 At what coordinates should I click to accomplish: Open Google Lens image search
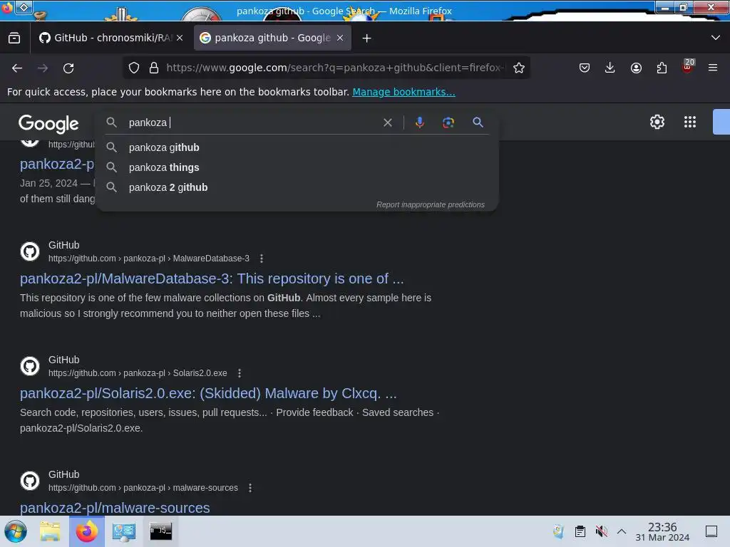[448, 123]
